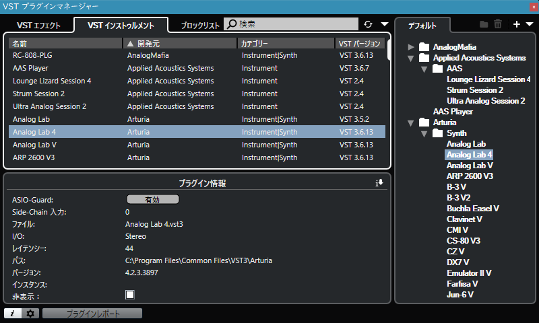The width and height of the screenshot is (539, 323).
Task: Select ARP 2600 V3 in plugin list
Action: 197,157
